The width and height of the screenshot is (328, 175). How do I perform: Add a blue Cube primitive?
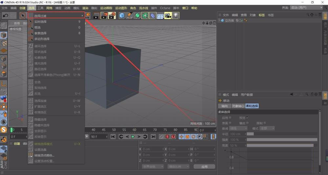tap(122, 16)
